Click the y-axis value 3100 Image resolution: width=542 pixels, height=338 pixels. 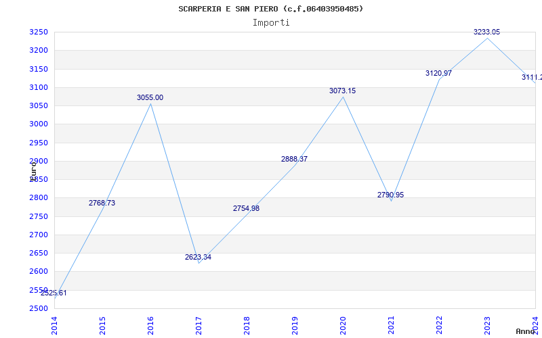(39, 87)
